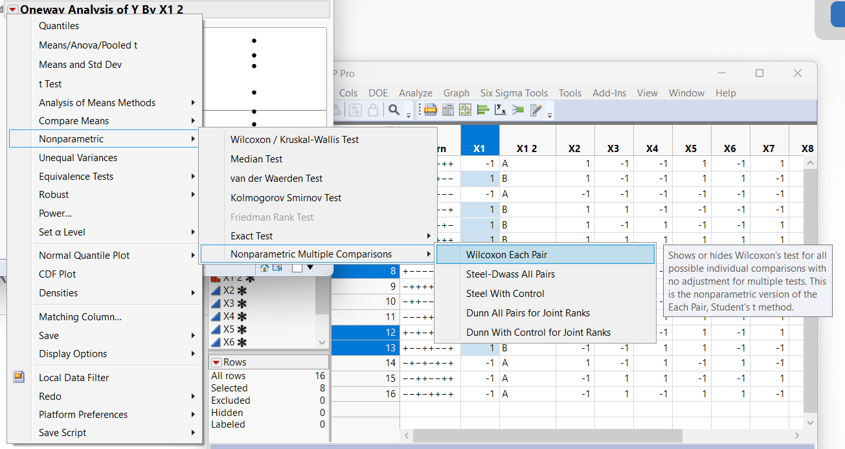Click the home window icon above column list
Image resolution: width=845 pixels, height=449 pixels.
pos(264,268)
